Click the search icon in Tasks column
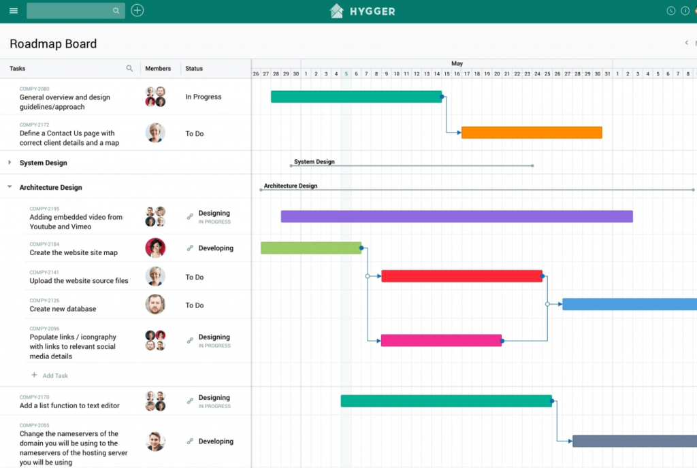Screen dimensions: 697x468 tap(130, 69)
